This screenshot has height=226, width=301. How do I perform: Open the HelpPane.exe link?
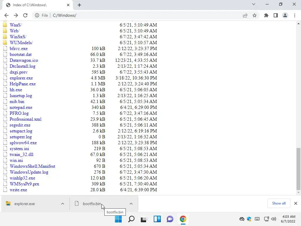[x=23, y=84]
